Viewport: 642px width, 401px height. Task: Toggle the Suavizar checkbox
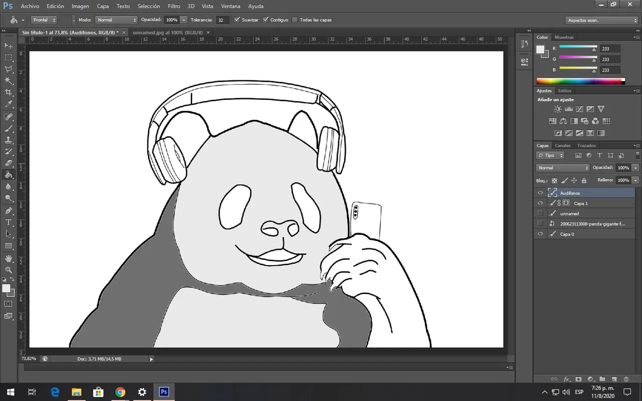(x=237, y=20)
